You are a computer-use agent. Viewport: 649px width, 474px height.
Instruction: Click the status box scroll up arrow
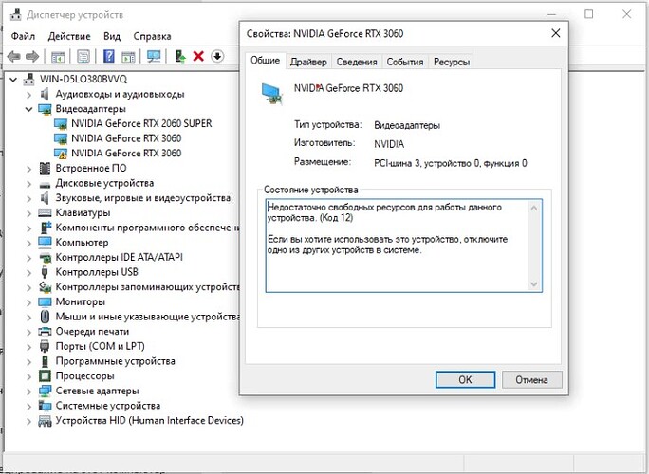click(x=534, y=208)
